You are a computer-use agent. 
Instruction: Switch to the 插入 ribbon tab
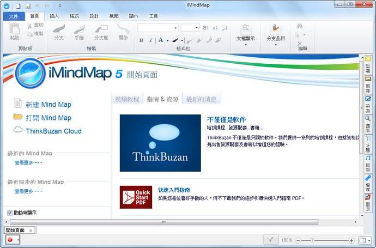pyautogui.click(x=54, y=16)
